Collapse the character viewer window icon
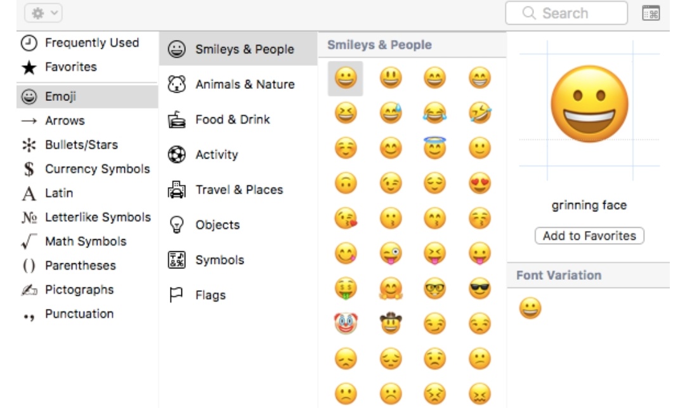Image resolution: width=685 pixels, height=408 pixels. [x=651, y=13]
